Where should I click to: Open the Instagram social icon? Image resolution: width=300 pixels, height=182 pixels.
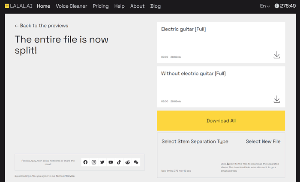94,162
